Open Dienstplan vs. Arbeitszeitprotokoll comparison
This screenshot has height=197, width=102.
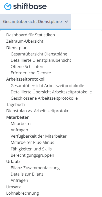[39, 111]
